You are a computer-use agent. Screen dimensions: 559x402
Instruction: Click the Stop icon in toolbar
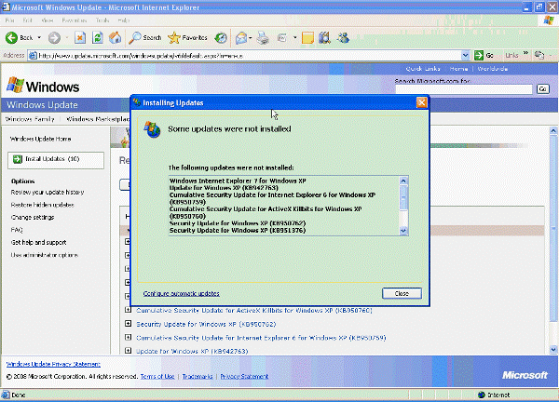(x=80, y=37)
